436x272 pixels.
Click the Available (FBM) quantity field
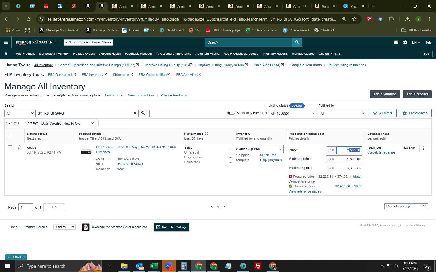(x=273, y=149)
